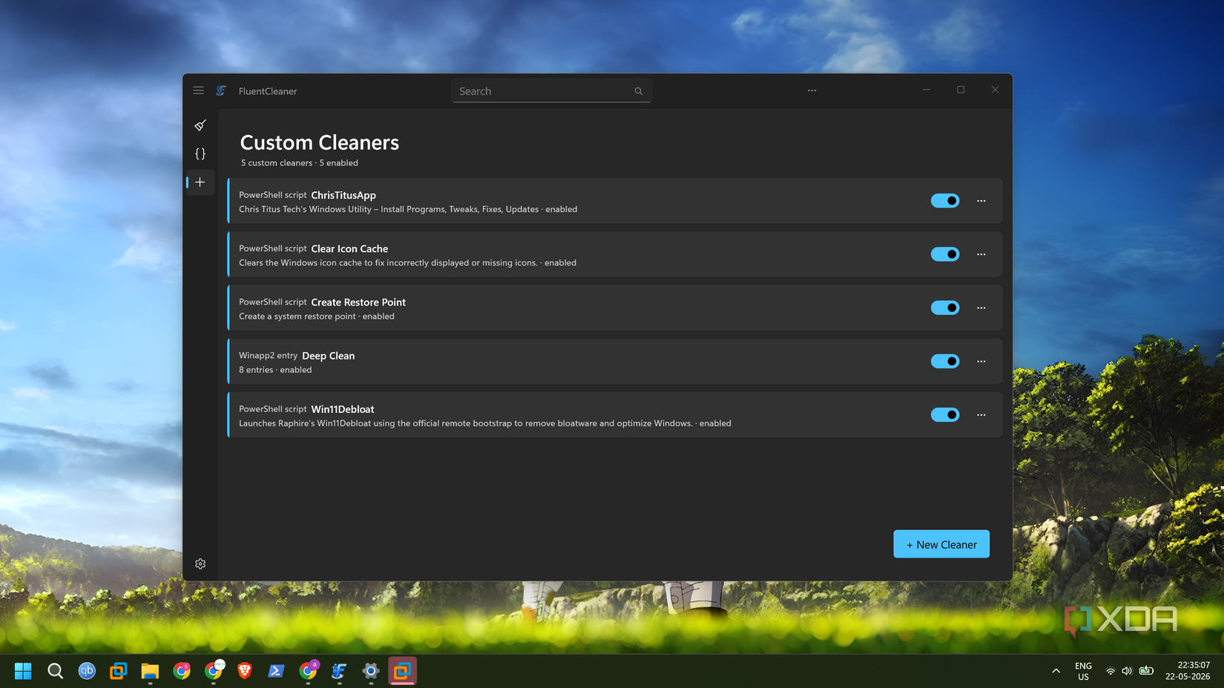Open first VMware icon on taskbar

point(118,671)
